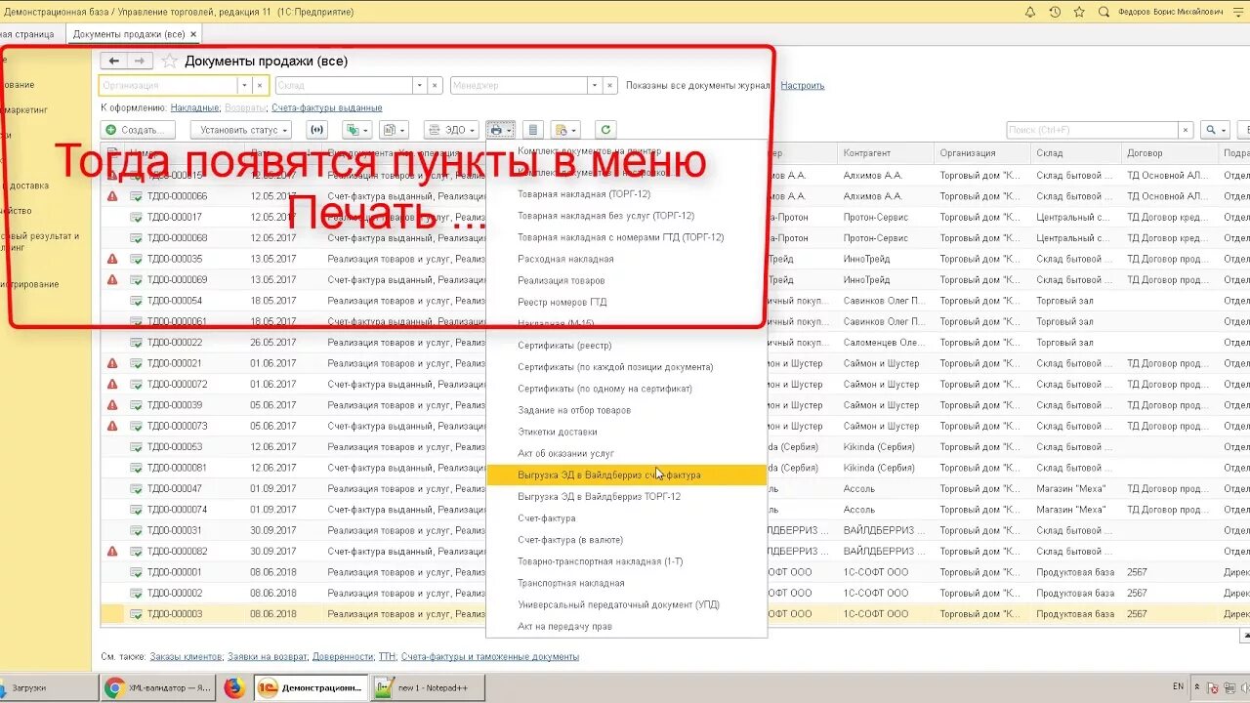This screenshot has height=703, width=1250.
Task: Add Документы продажи to favorites star
Action: tap(170, 61)
